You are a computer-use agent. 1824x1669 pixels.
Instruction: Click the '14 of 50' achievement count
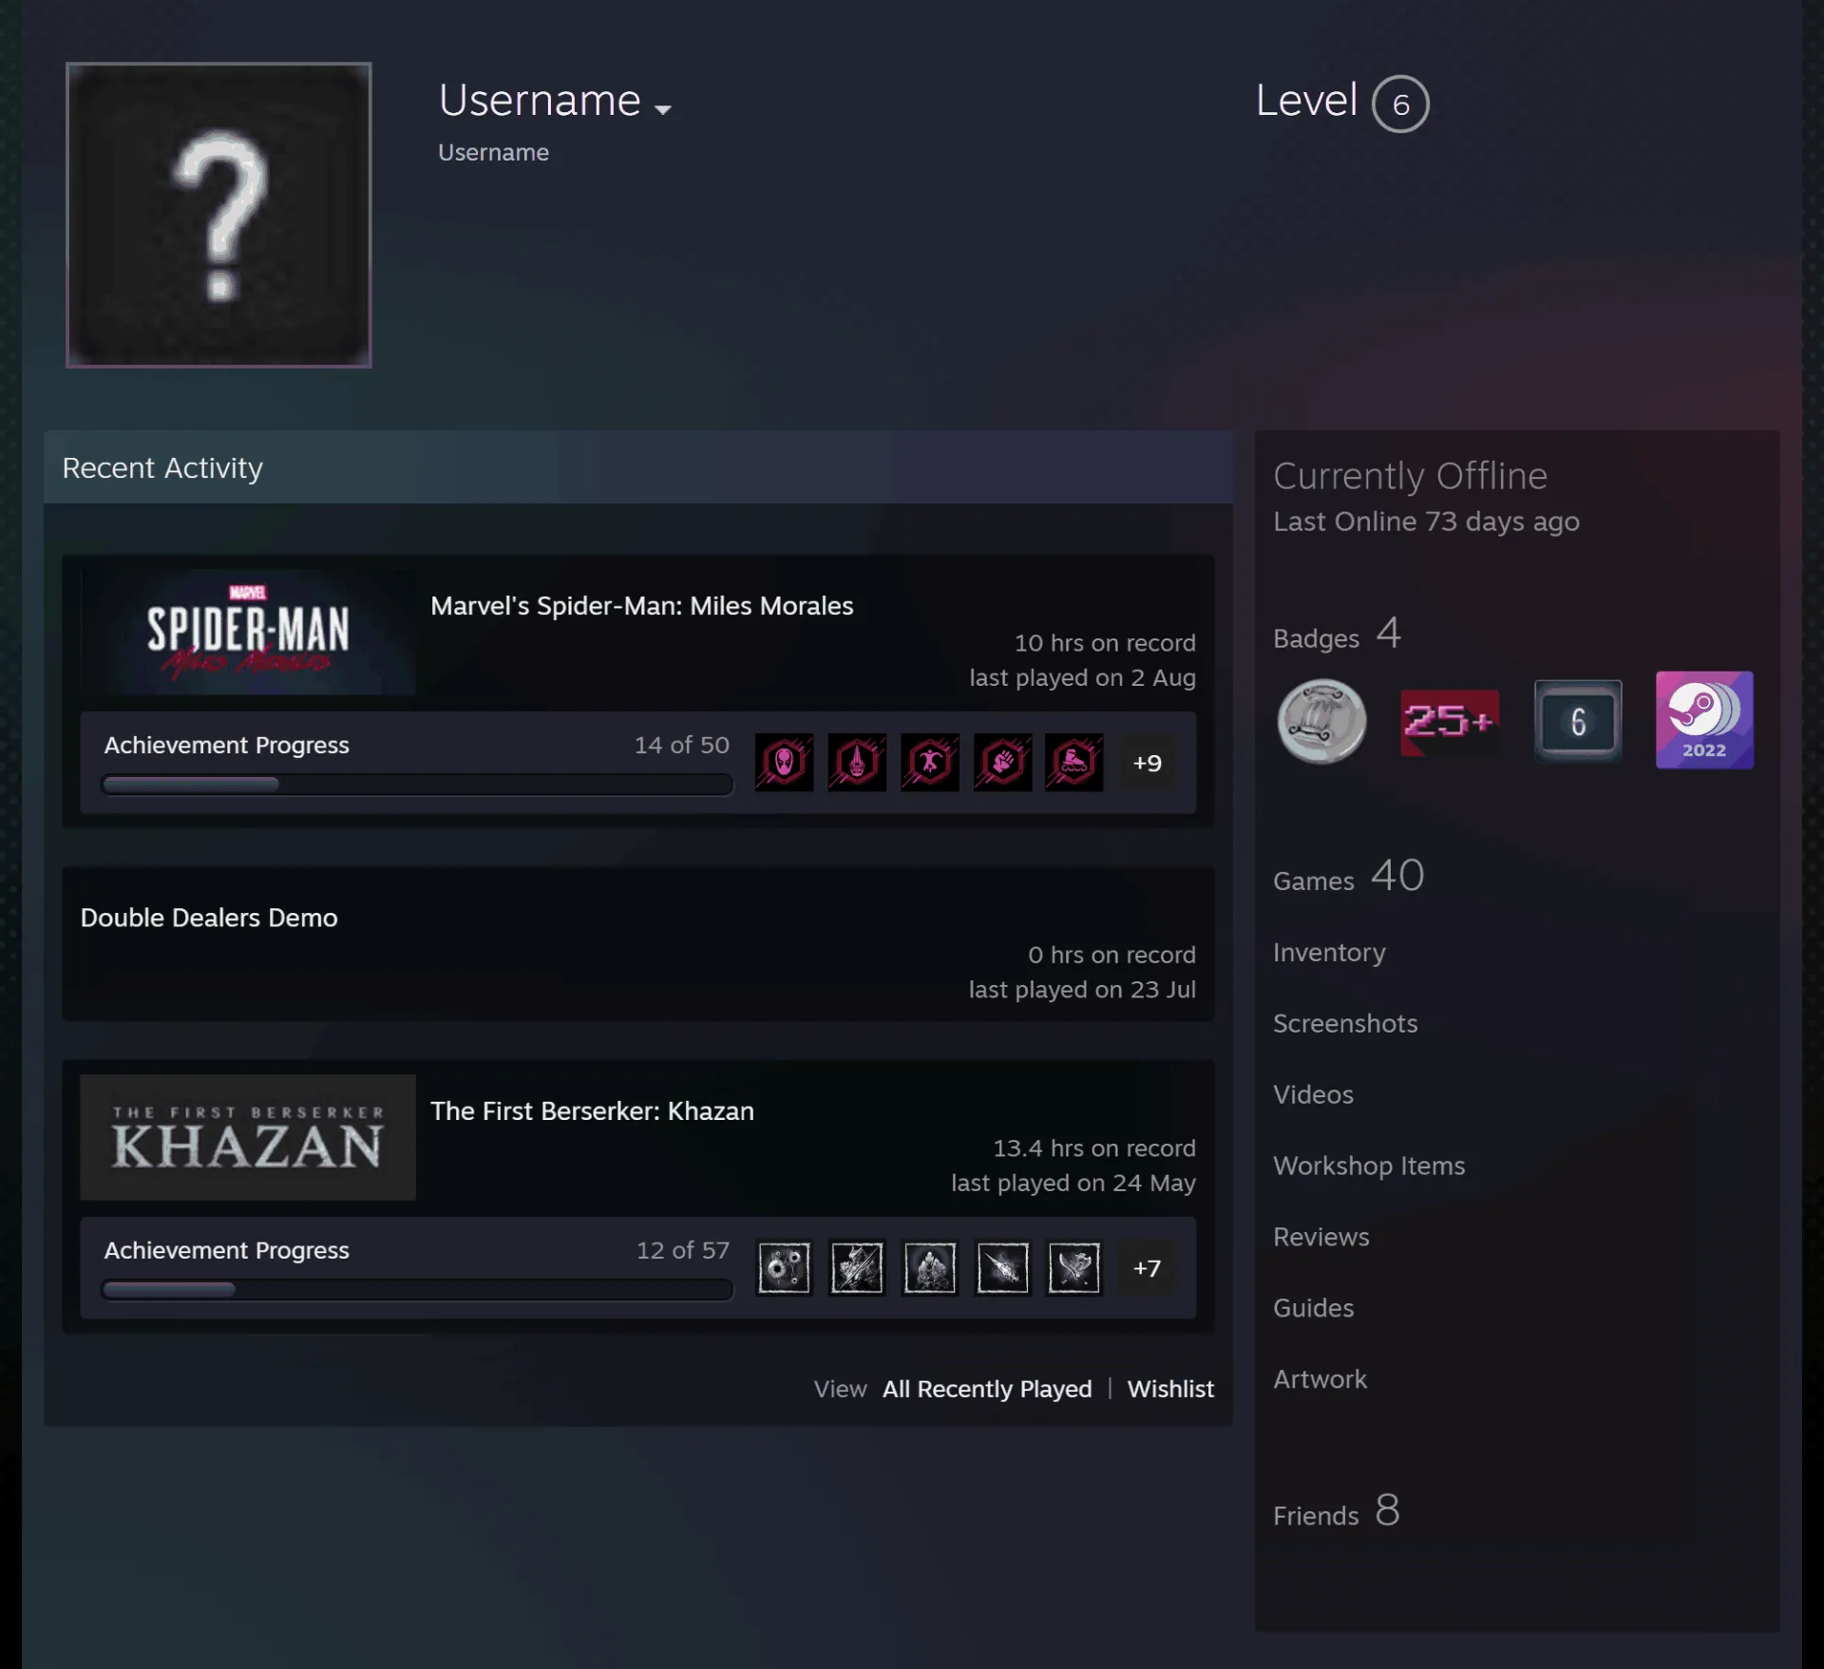682,745
